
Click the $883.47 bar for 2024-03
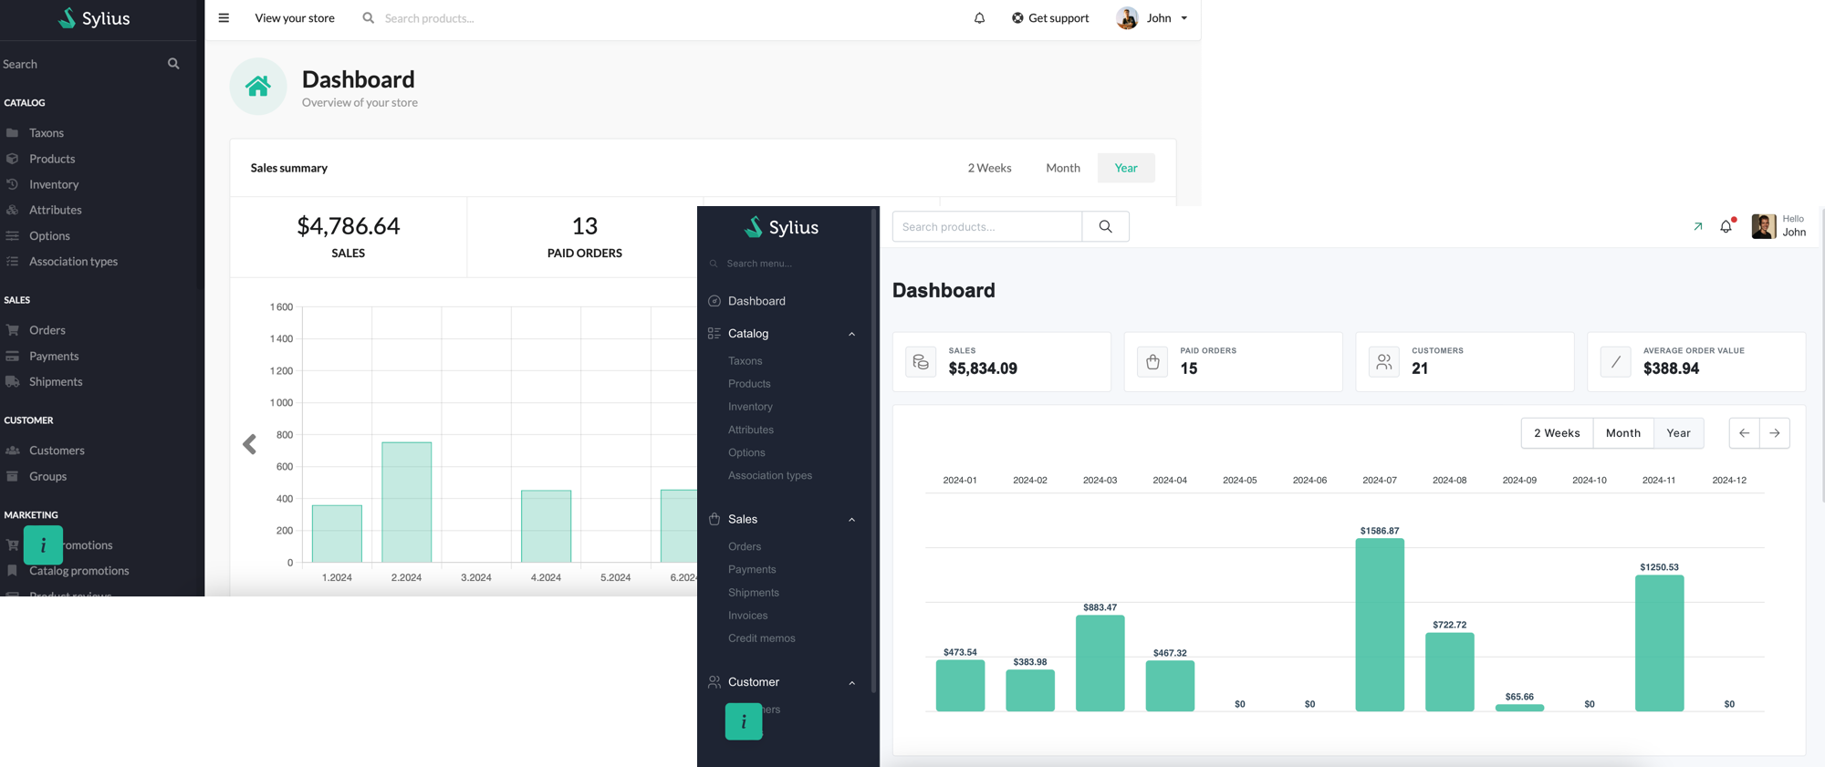1100,663
